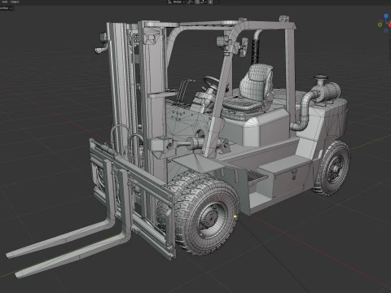Open the Global transform orientation dropdown
Viewport: 391px width, 293px height.
pyautogui.click(x=177, y=2)
